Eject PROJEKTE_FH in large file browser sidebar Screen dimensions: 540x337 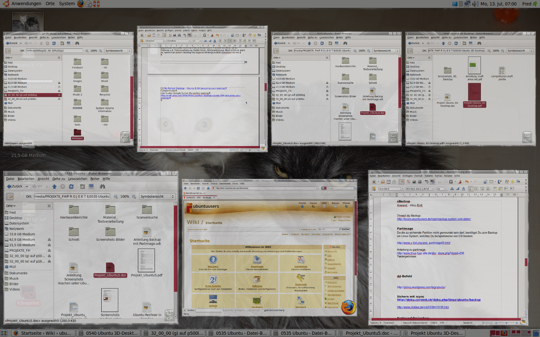(49, 250)
